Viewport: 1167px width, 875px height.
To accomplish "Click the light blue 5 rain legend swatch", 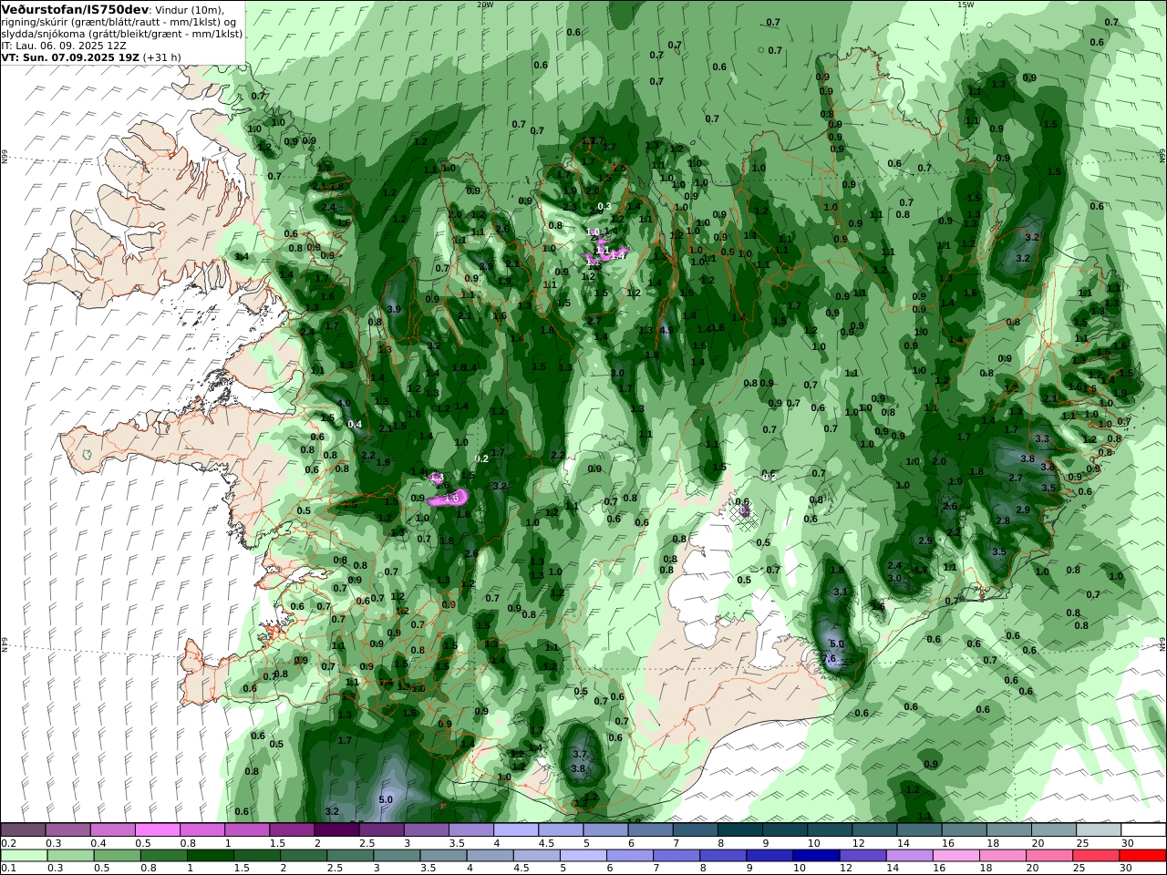I will pos(583,856).
